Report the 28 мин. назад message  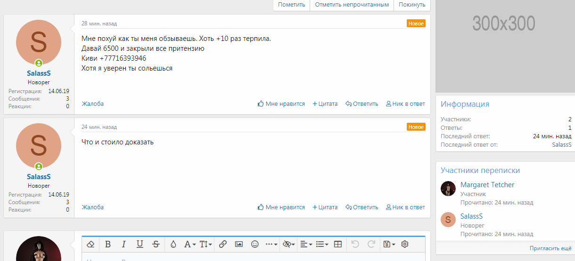(93, 104)
